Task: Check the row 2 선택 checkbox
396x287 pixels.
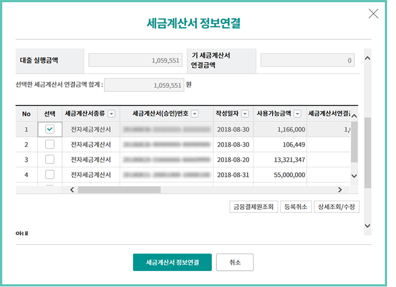Action: pyautogui.click(x=50, y=145)
